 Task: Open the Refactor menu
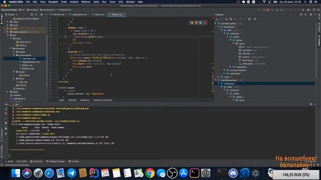click(x=86, y=2)
